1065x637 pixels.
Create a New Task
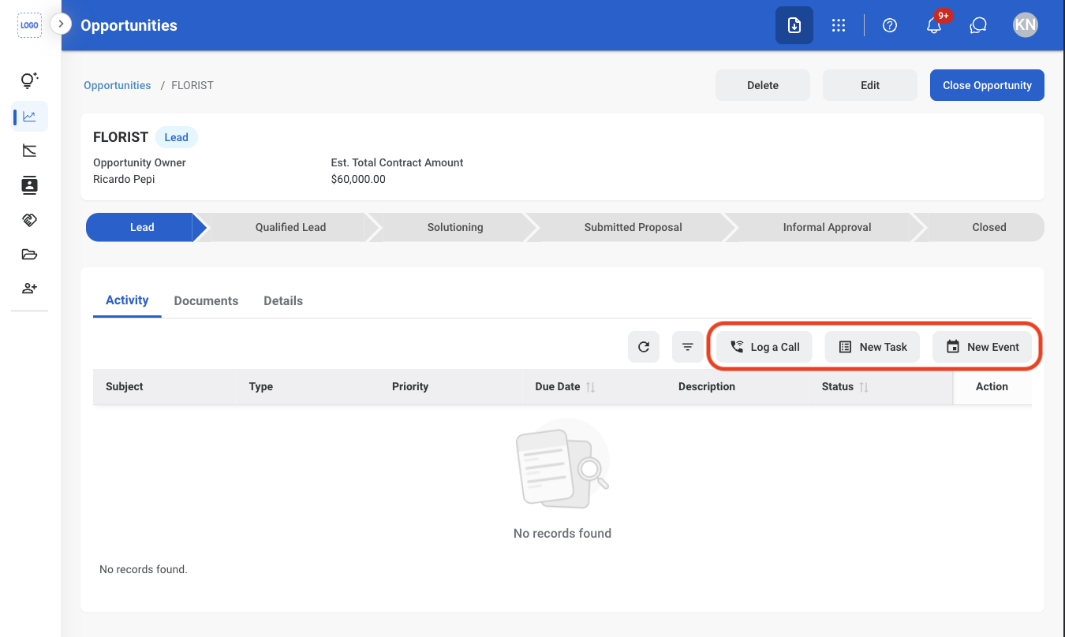pyautogui.click(x=873, y=347)
